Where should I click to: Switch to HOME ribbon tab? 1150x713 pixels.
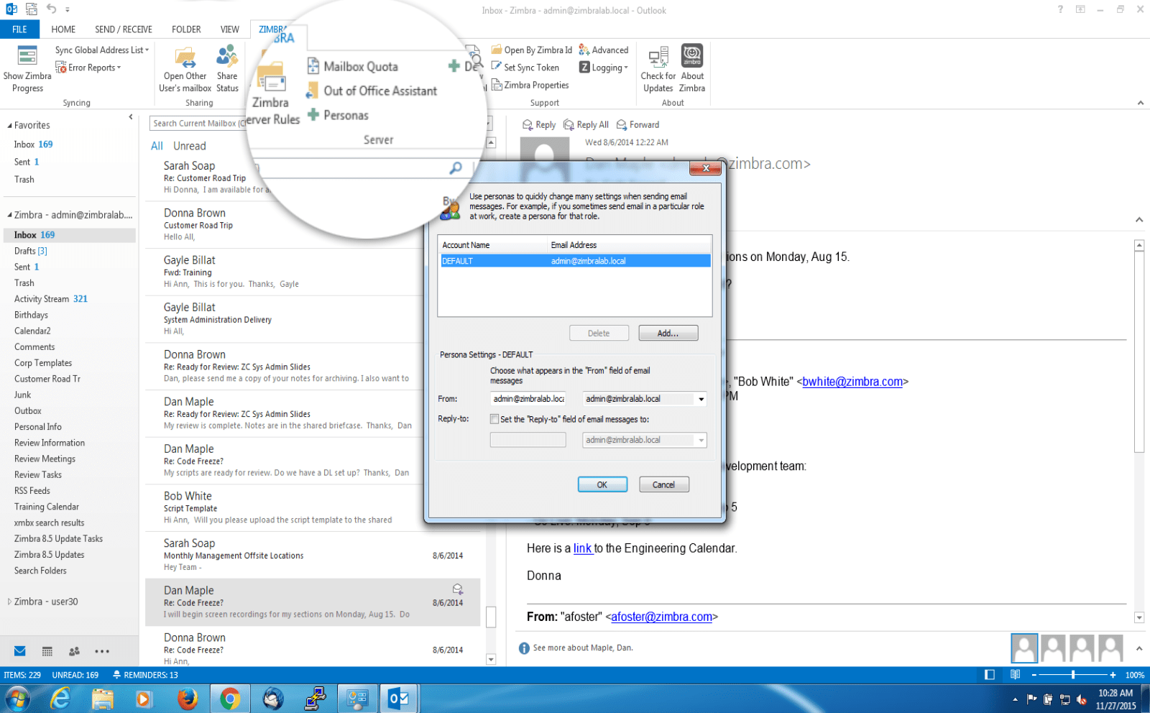pos(63,29)
